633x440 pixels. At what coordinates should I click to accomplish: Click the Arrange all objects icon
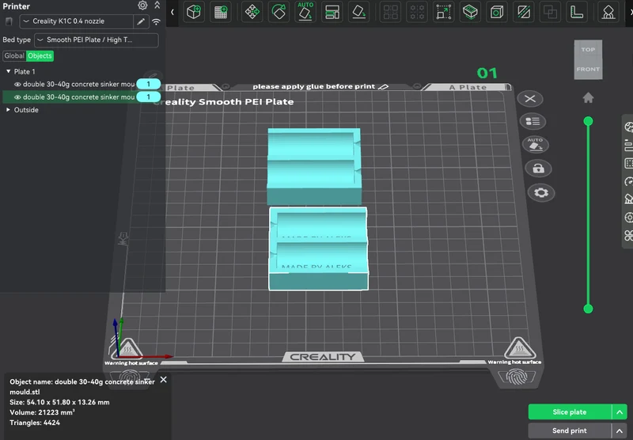pos(332,12)
